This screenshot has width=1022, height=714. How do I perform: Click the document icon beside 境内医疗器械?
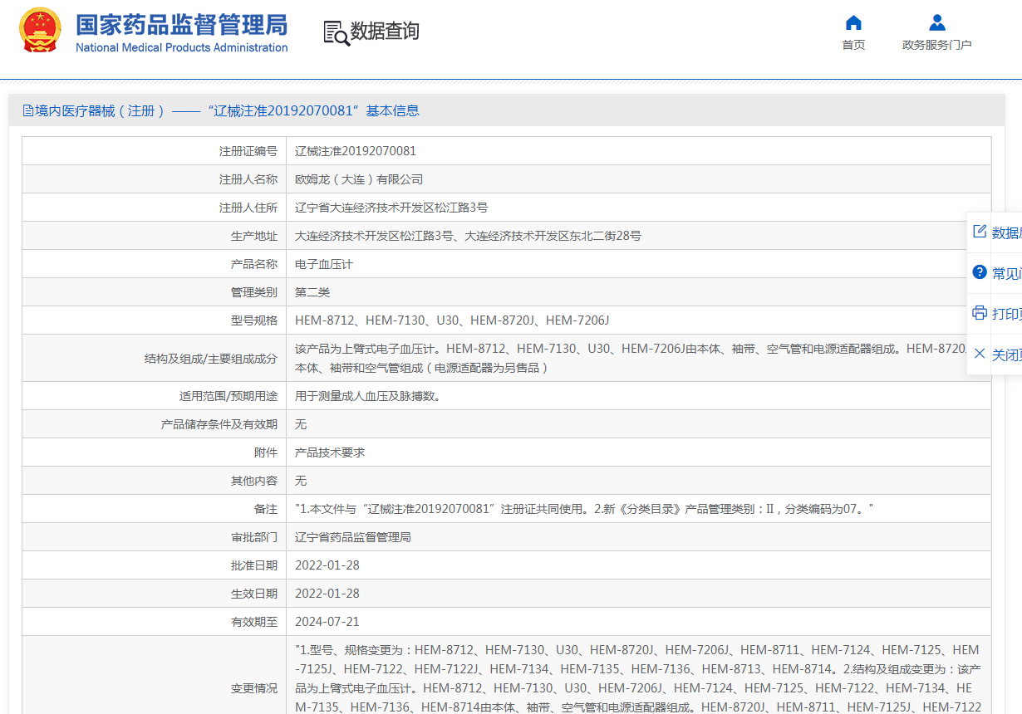pos(28,110)
